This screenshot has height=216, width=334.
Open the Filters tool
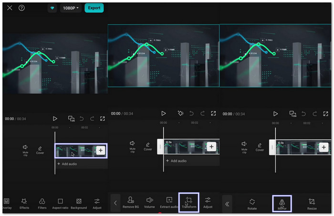click(42, 204)
